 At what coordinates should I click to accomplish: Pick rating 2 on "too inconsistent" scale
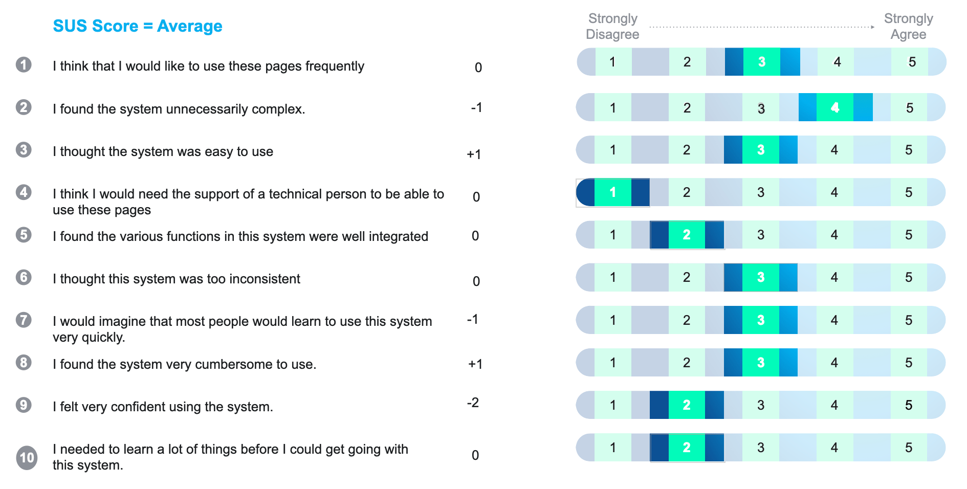pos(687,277)
